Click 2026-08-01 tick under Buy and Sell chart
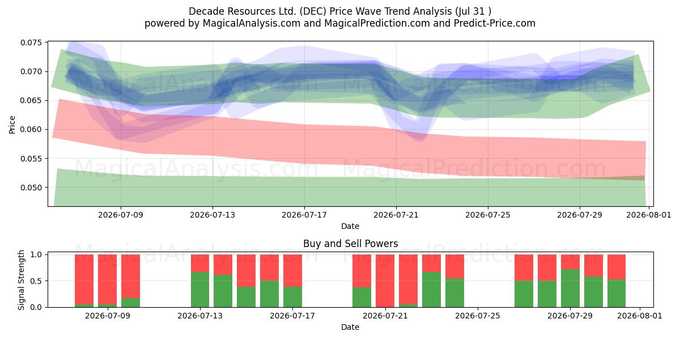 pos(640,316)
